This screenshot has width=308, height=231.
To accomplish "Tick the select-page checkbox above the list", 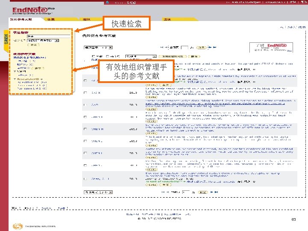I will (107, 56).
